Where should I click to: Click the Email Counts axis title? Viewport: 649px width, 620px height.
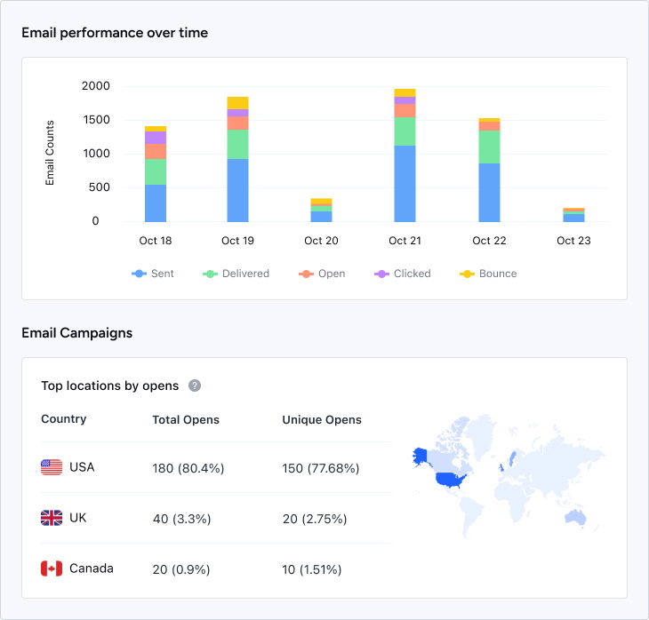coord(50,153)
